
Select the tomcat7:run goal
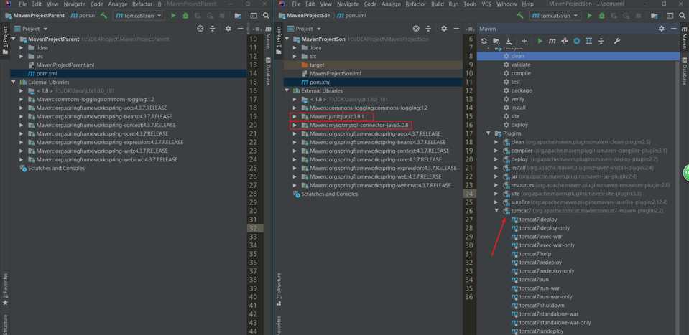coord(534,280)
